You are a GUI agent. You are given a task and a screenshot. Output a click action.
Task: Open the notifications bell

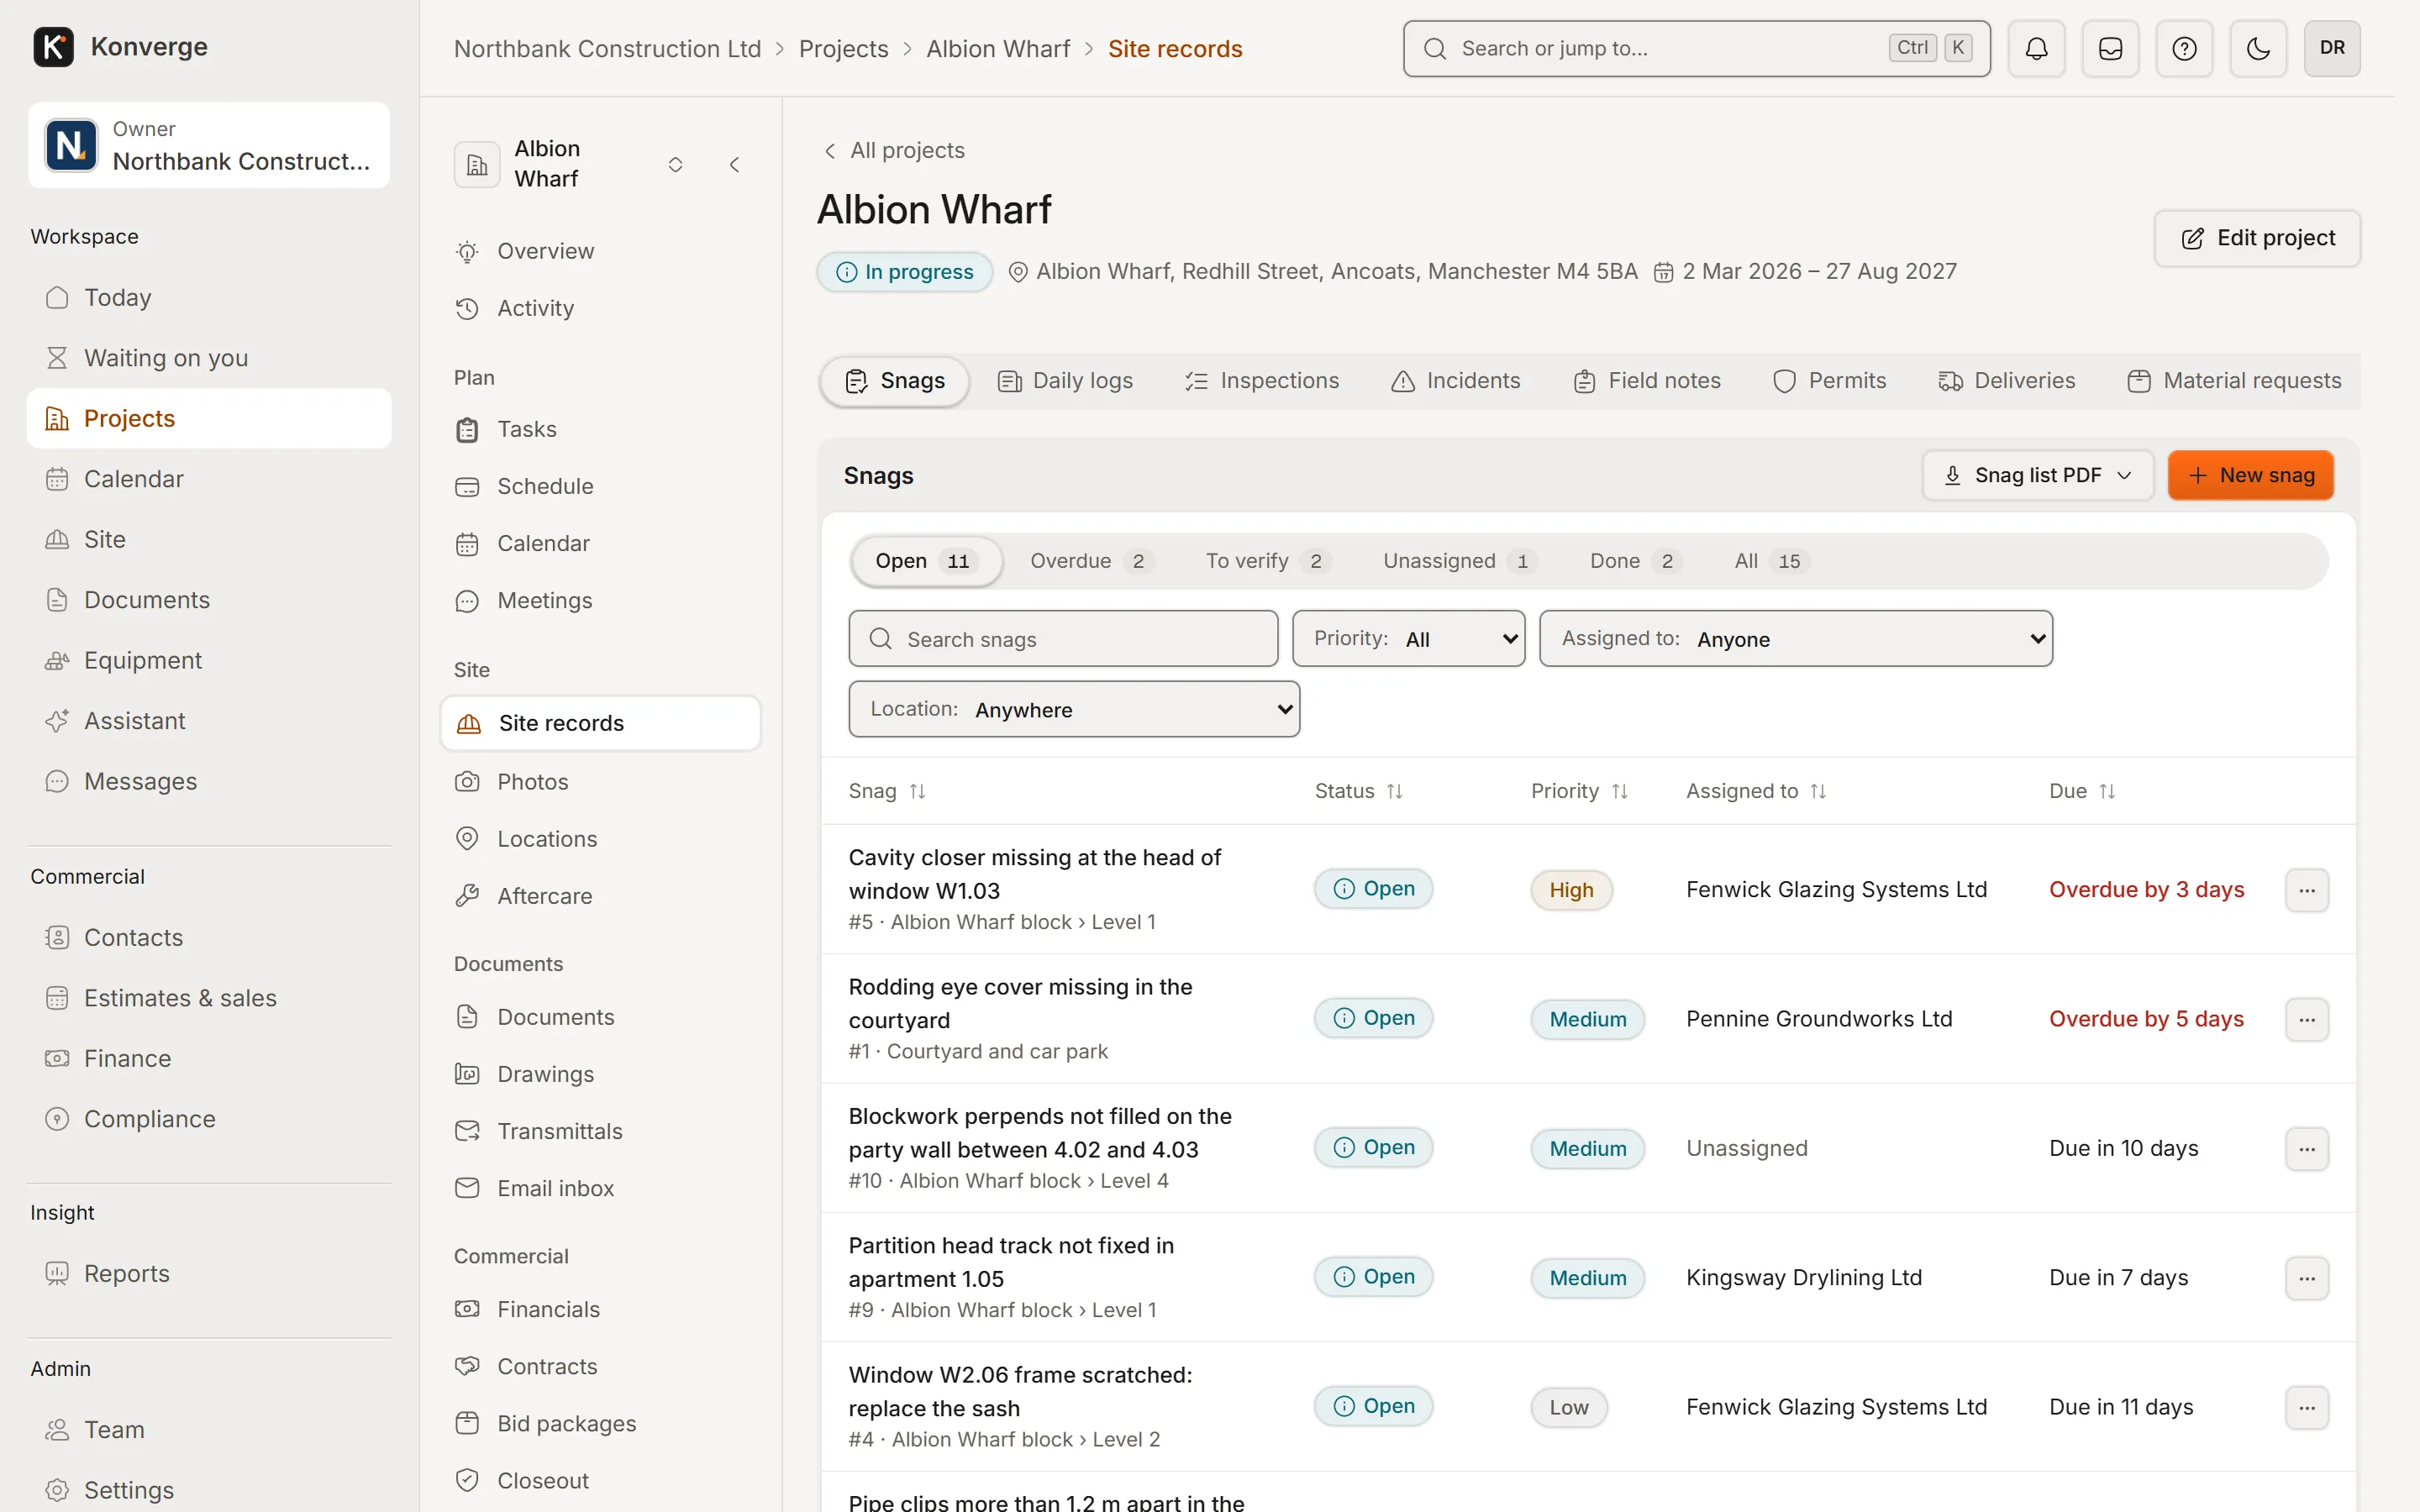[2036, 48]
